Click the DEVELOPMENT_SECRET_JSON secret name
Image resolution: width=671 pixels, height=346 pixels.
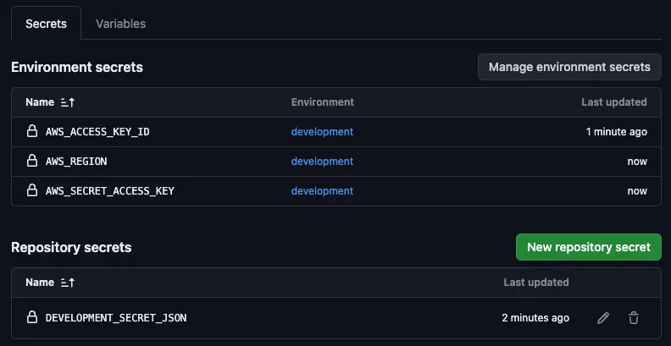click(x=115, y=318)
